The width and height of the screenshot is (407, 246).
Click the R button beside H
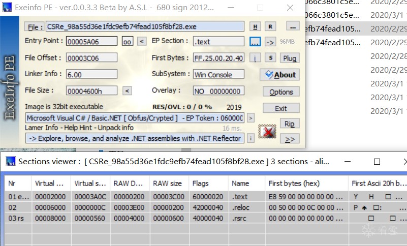pos(270,26)
